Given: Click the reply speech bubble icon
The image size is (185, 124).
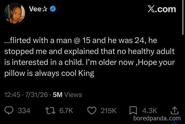Looking at the screenshot, I should pyautogui.click(x=9, y=110).
